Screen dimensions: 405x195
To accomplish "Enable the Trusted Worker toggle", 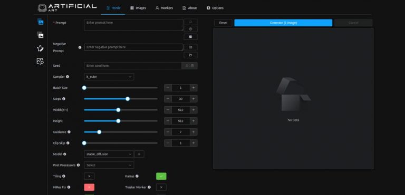I will click(x=161, y=187).
